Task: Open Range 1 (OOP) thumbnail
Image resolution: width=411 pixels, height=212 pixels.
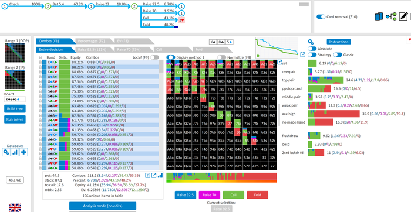Action: point(15,53)
